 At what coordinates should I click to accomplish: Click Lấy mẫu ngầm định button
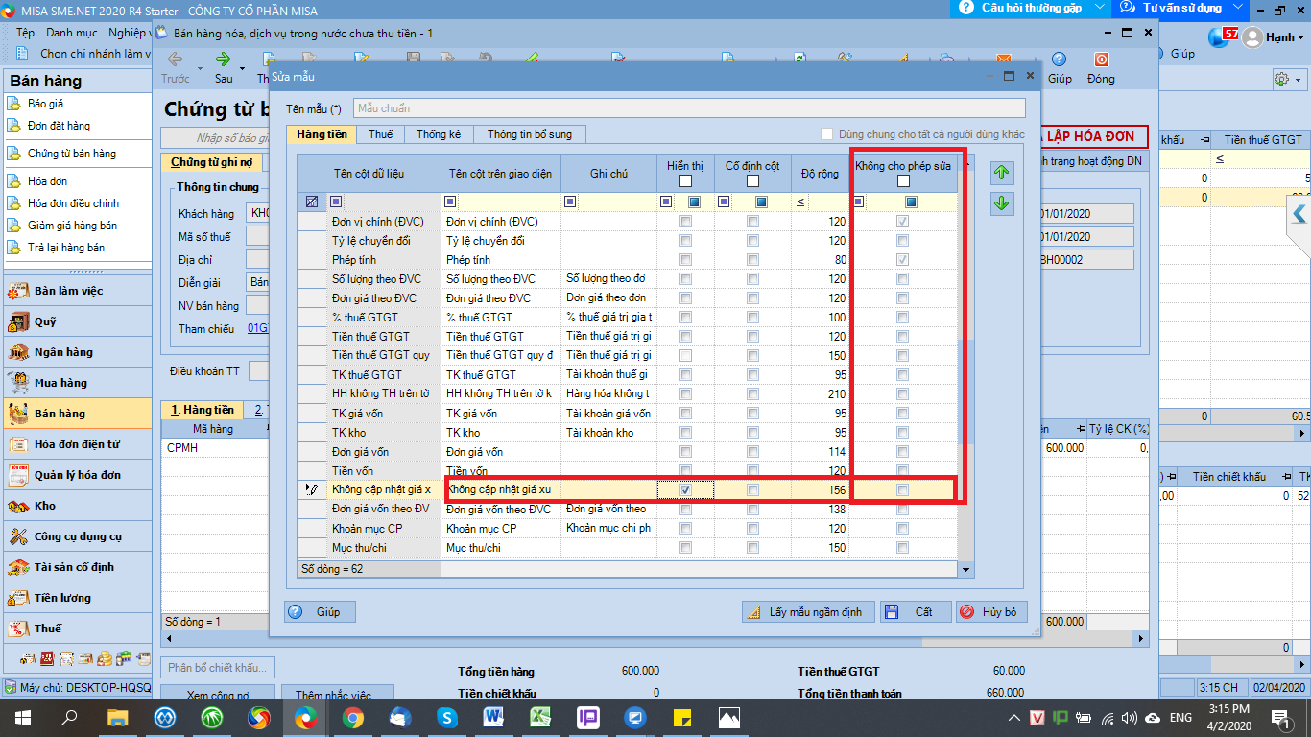tap(807, 611)
